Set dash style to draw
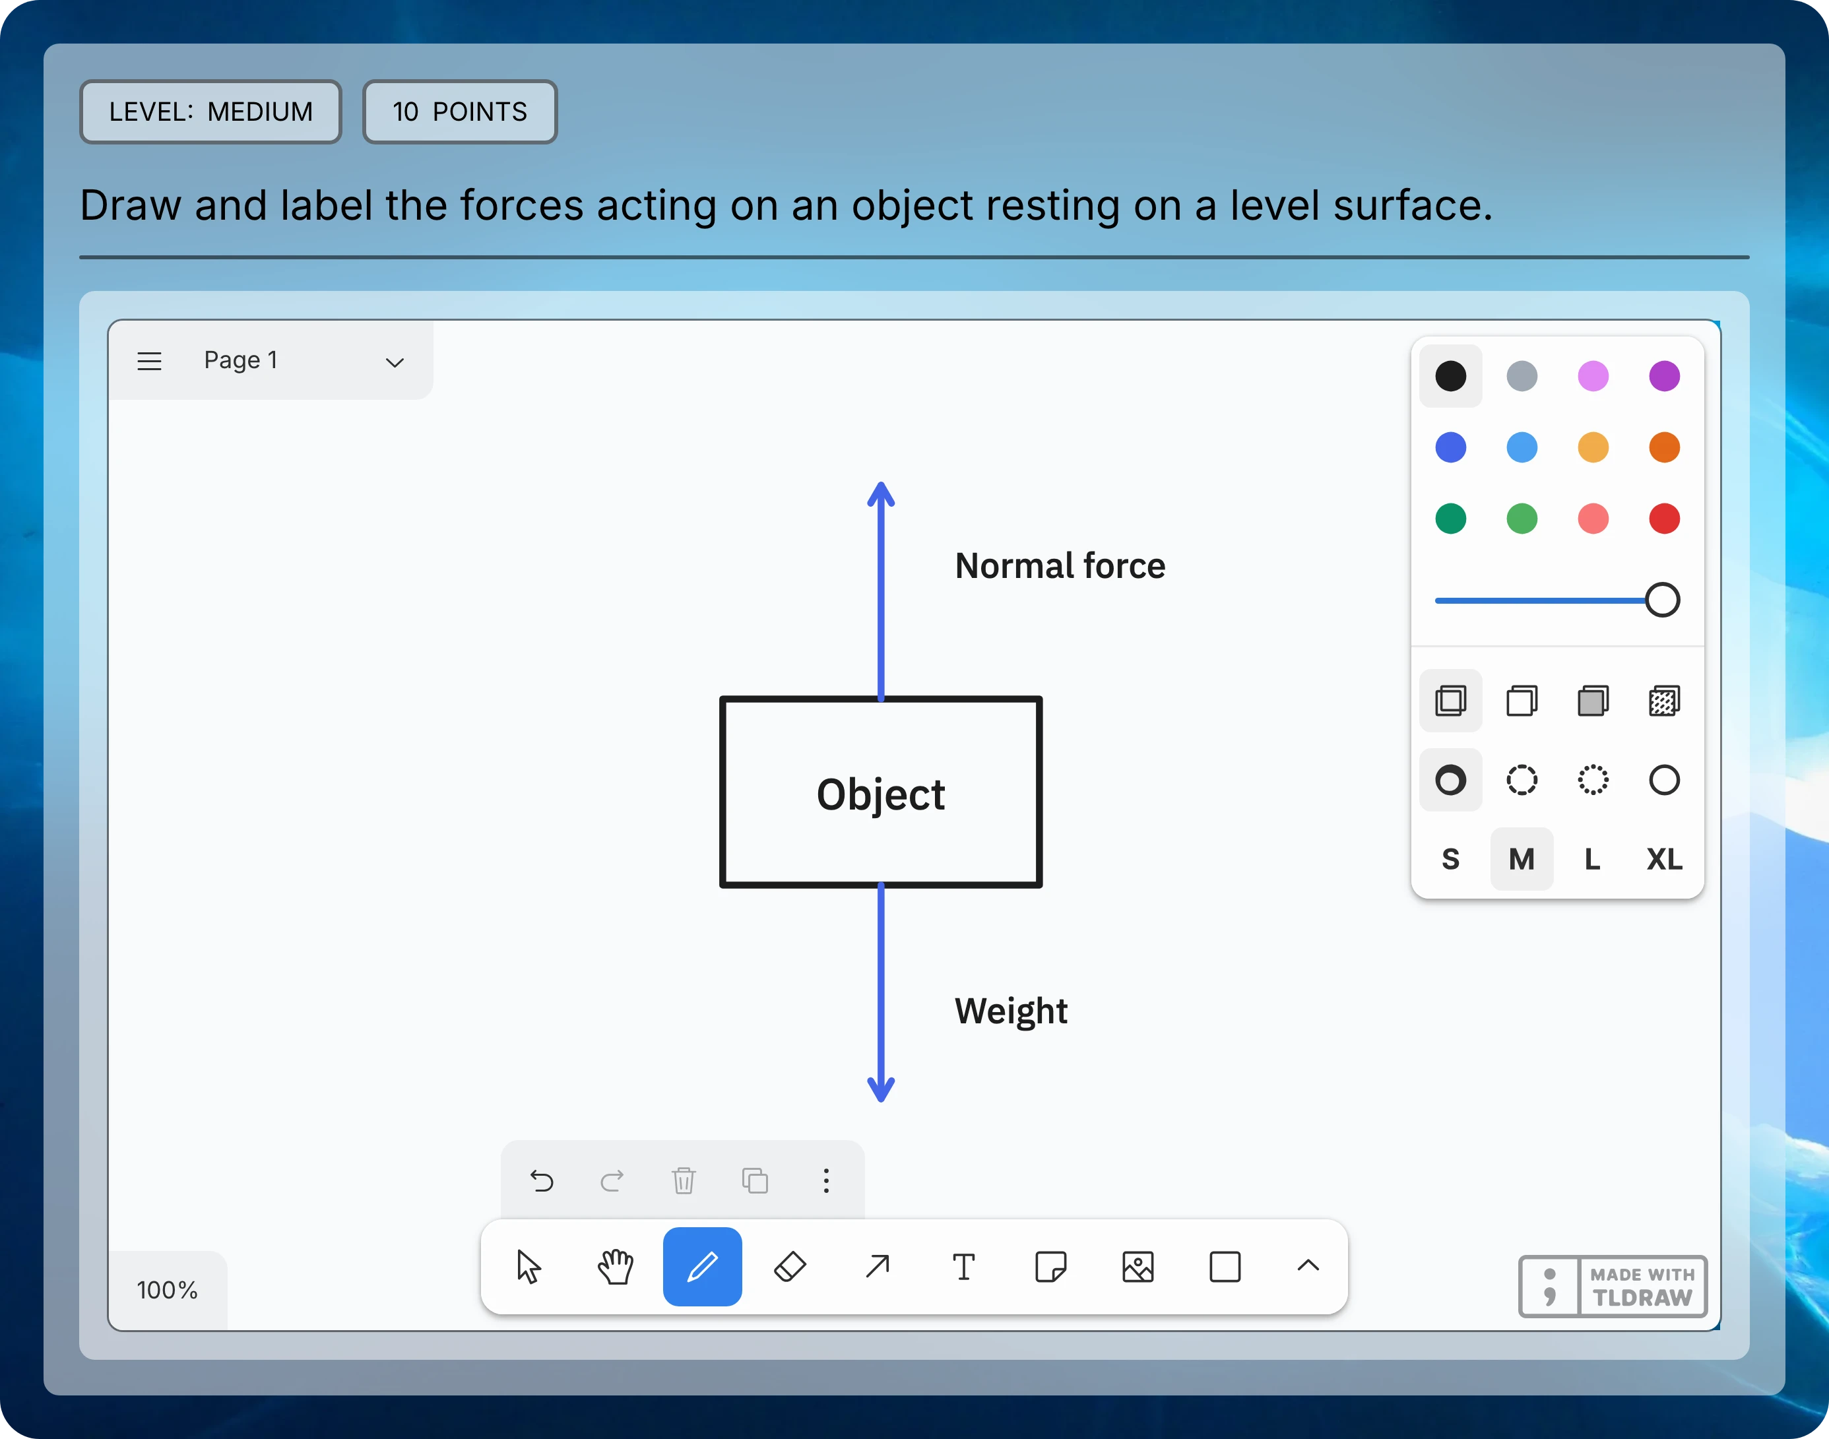The image size is (1829, 1439). click(1451, 780)
